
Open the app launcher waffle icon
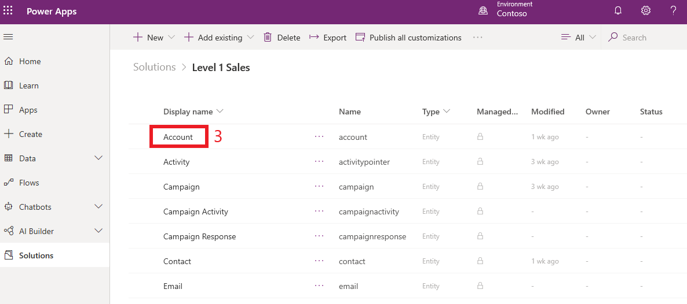(8, 11)
